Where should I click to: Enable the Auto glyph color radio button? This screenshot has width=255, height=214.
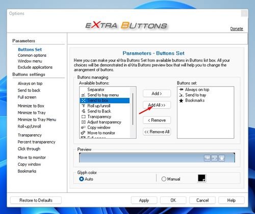[82, 179]
